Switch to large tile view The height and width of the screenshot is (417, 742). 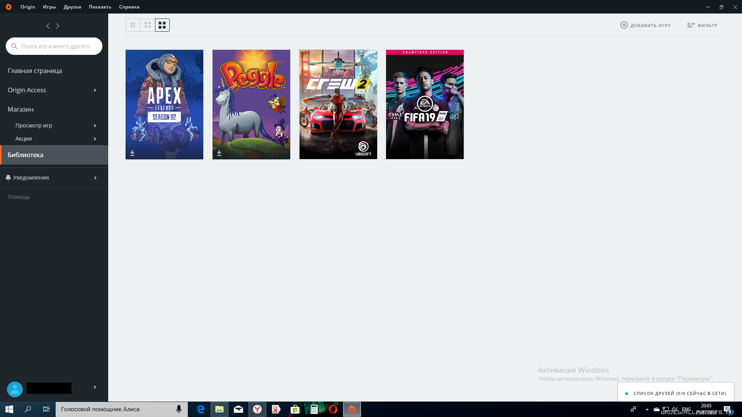coord(162,25)
